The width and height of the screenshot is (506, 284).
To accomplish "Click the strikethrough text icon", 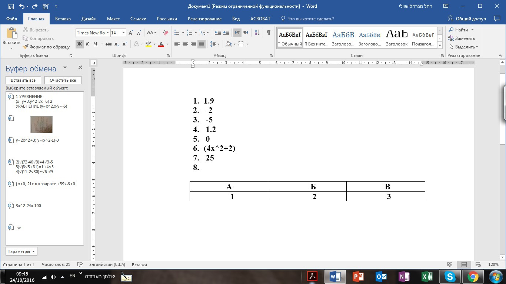I will [108, 44].
